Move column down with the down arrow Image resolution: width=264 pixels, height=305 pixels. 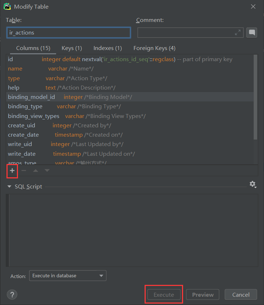point(47,170)
